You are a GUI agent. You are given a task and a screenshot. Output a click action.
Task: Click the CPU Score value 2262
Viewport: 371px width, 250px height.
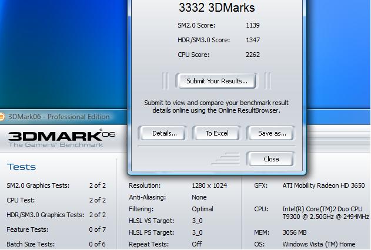[x=253, y=55]
